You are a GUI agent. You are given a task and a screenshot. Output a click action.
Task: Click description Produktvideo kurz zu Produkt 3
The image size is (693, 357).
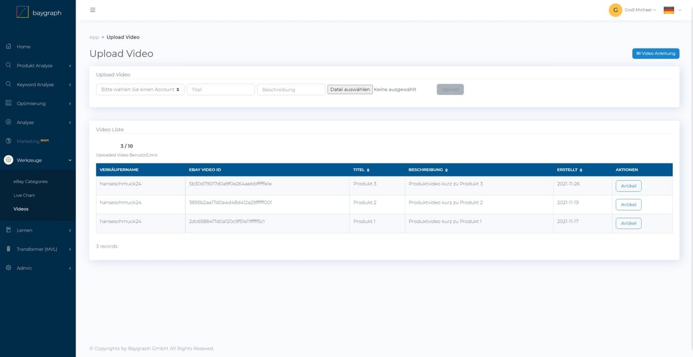445,184
